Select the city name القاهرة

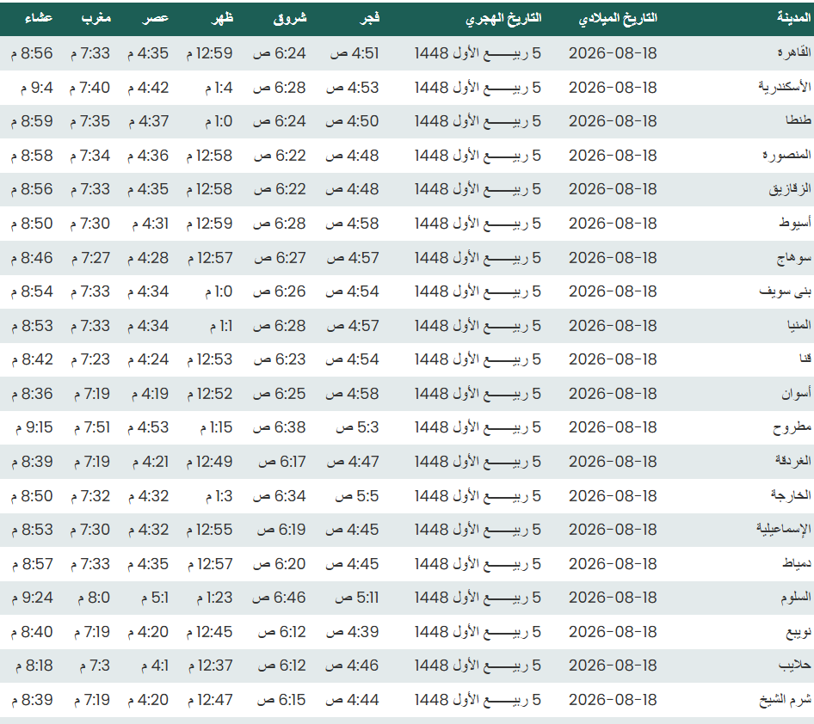793,52
